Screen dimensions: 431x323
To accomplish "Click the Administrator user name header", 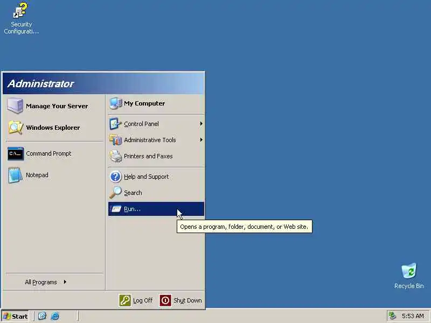I will pyautogui.click(x=40, y=83).
